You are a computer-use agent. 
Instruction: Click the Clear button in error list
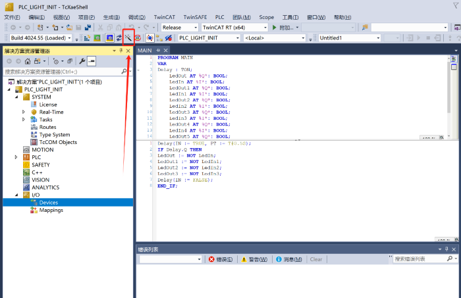tap(316, 259)
